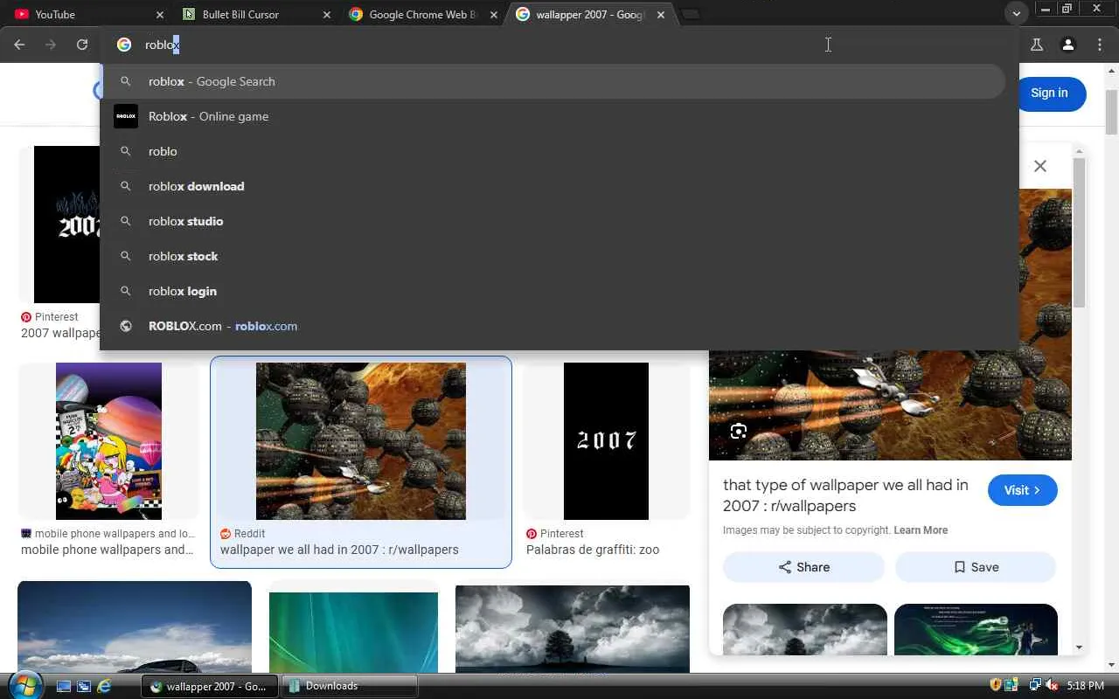Open the black-and-white tree clouds thumbnail
The height and width of the screenshot is (699, 1119).
click(573, 628)
